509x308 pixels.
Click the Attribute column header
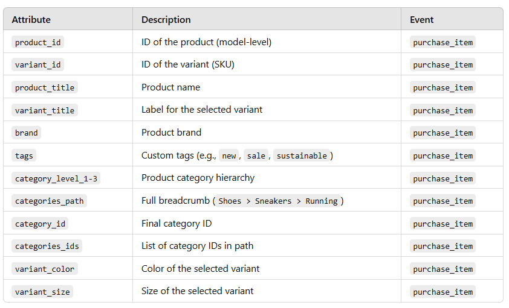tap(31, 20)
